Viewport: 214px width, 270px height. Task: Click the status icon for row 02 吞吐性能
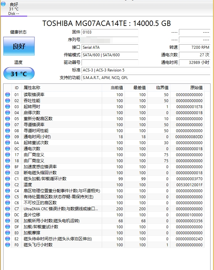pyautogui.click(x=8, y=101)
